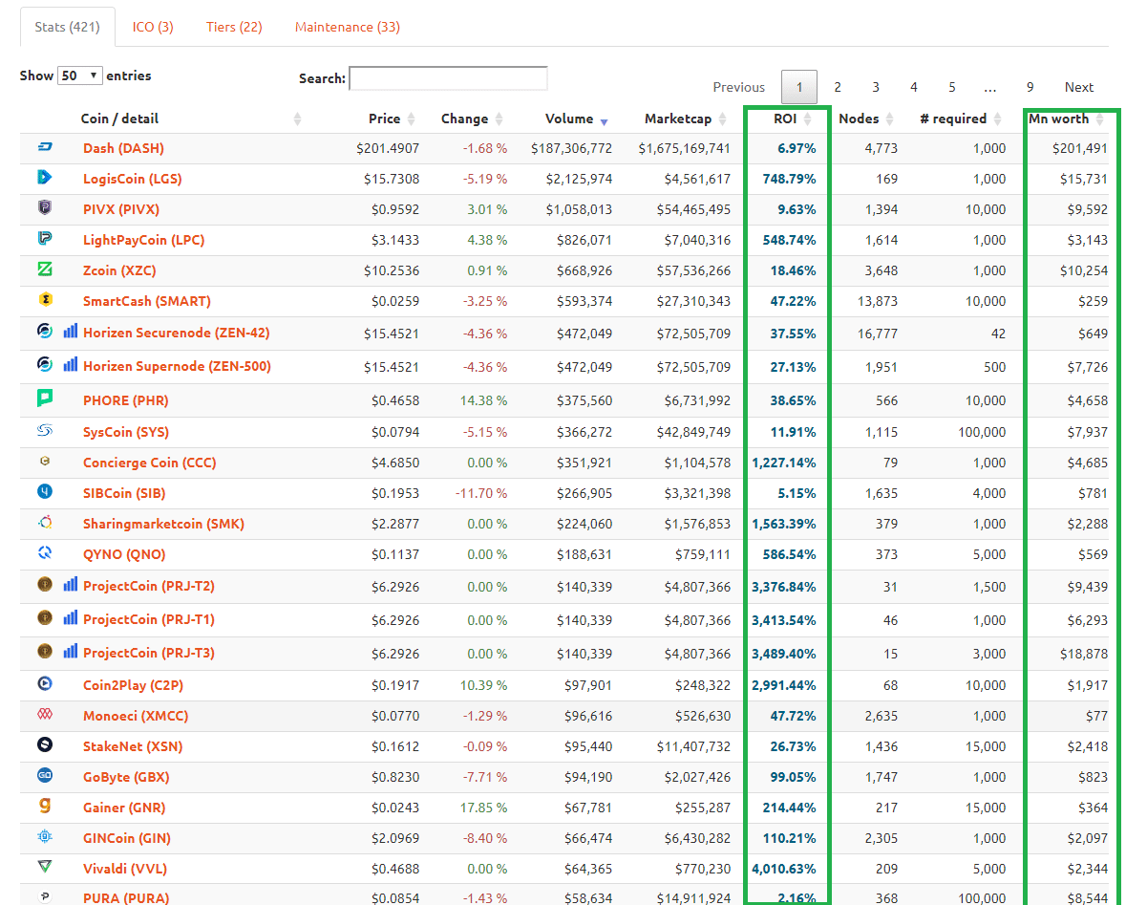
Task: Open the Sharingmarketcoin (SMK) link
Action: coord(163,524)
